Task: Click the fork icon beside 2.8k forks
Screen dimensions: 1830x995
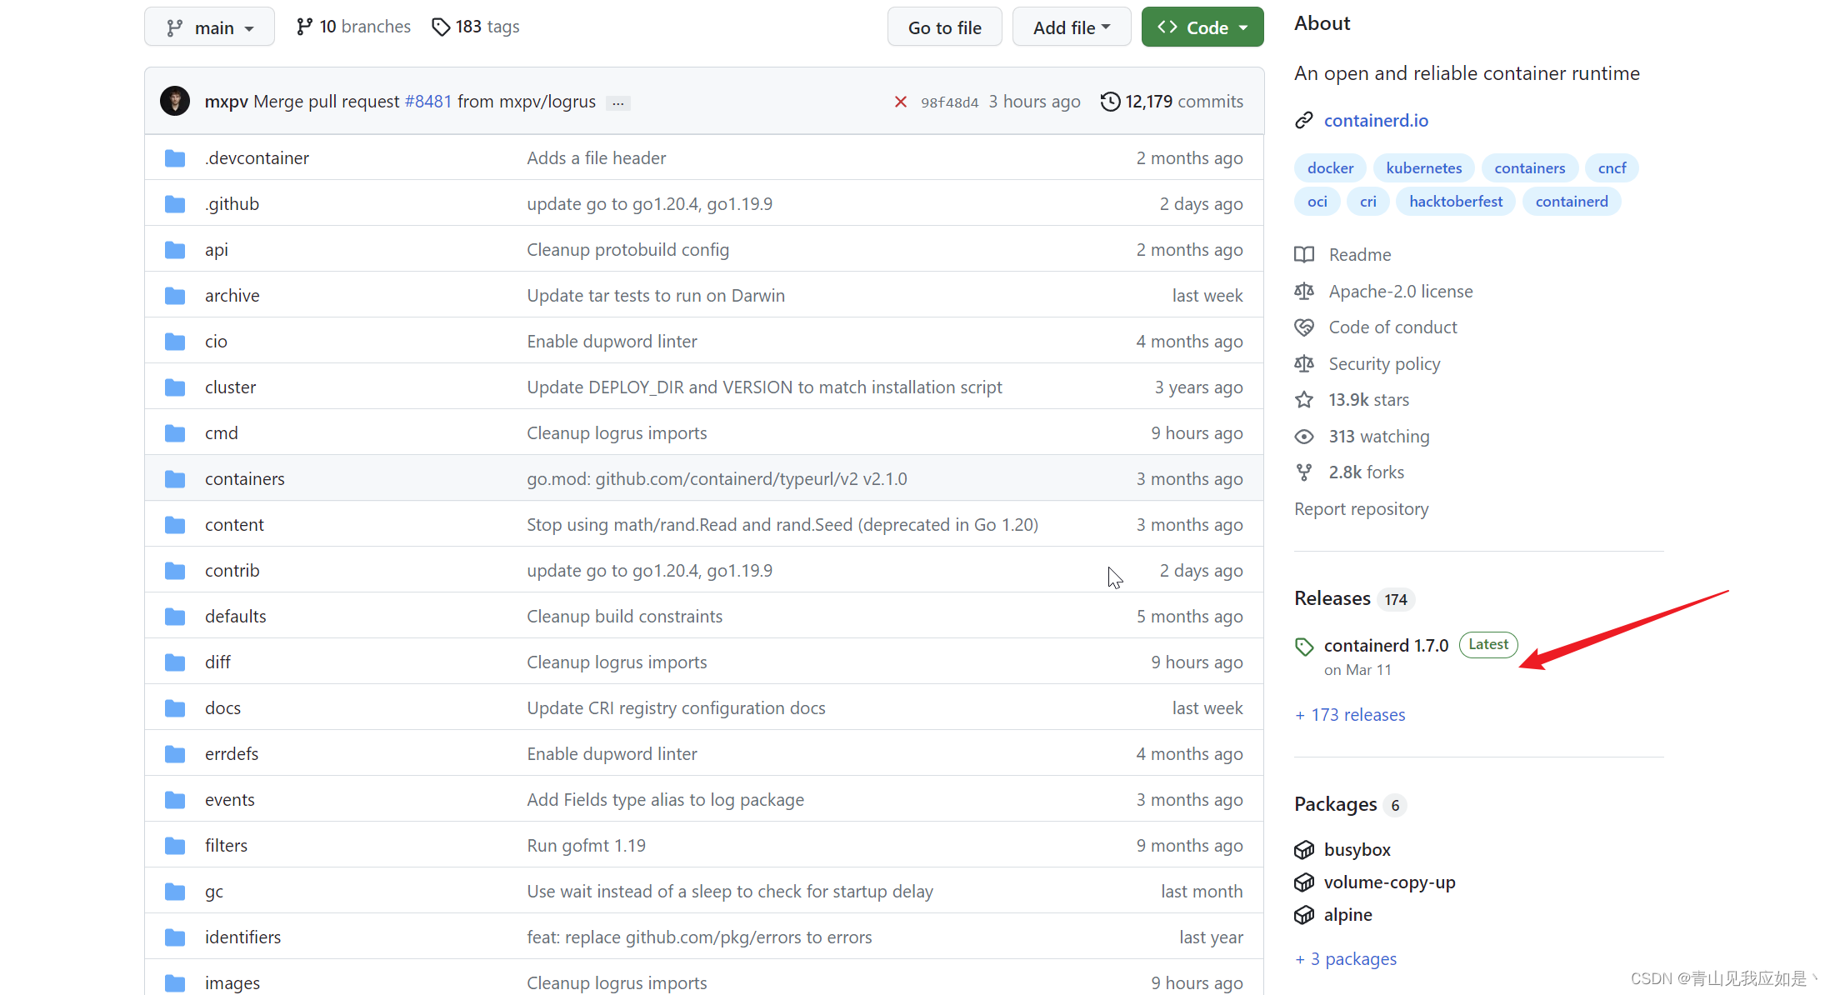Action: click(x=1304, y=472)
